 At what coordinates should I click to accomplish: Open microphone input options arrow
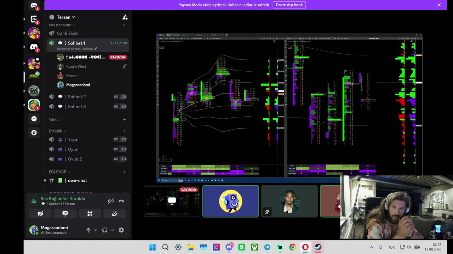point(96,230)
